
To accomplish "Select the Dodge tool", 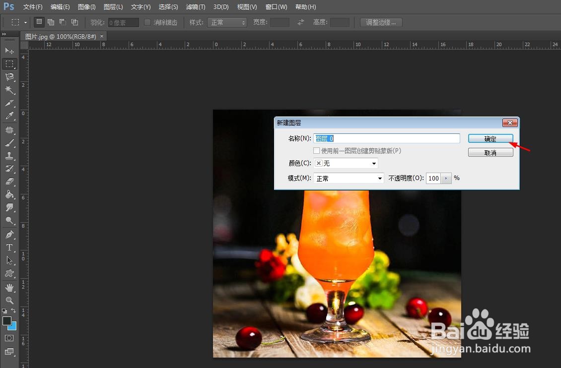I will point(9,220).
